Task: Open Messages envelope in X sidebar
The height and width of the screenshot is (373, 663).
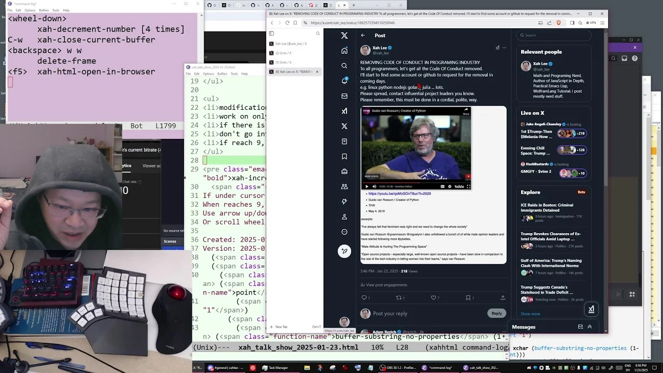Action: [x=344, y=96]
